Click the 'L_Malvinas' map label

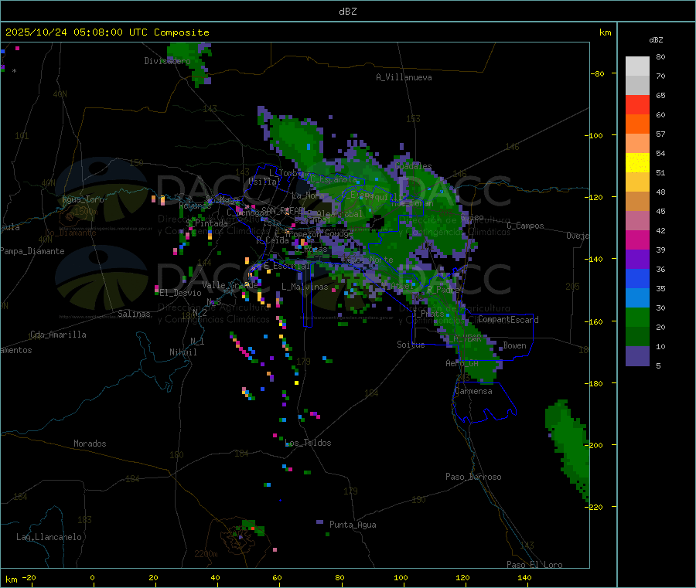[305, 287]
